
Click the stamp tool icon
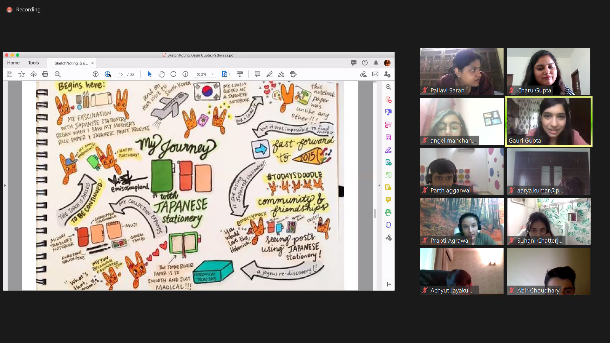tap(293, 74)
